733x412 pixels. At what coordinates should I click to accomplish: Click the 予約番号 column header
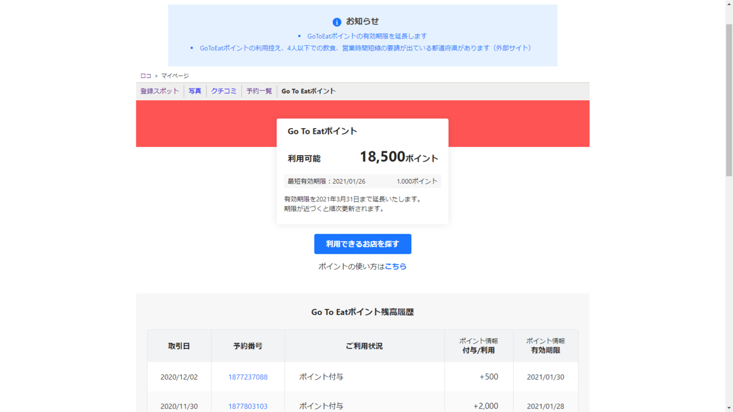click(x=248, y=346)
